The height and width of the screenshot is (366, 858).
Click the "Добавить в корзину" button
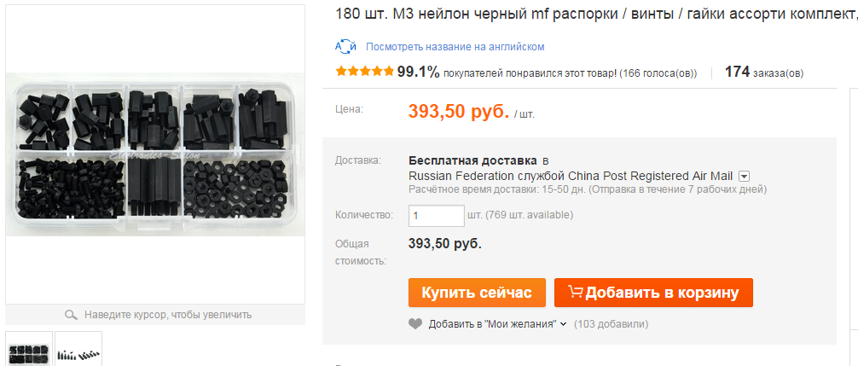pyautogui.click(x=653, y=293)
